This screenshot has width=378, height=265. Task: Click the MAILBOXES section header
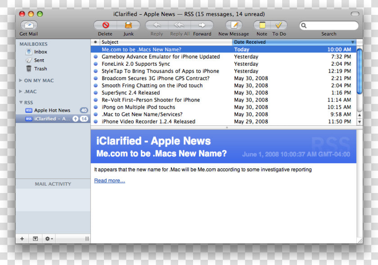tap(33, 44)
